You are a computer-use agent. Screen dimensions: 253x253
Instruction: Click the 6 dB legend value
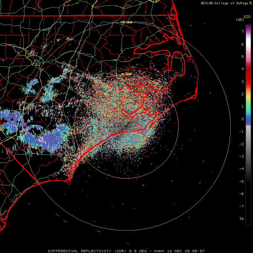pyautogui.click(x=243, y=44)
